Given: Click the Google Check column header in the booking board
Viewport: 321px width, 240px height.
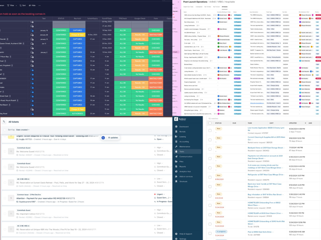Looking at the screenshot, I should pos(140,19).
